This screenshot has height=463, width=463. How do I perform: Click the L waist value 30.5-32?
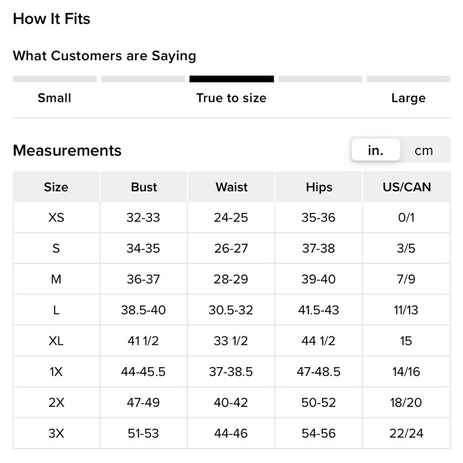(231, 310)
